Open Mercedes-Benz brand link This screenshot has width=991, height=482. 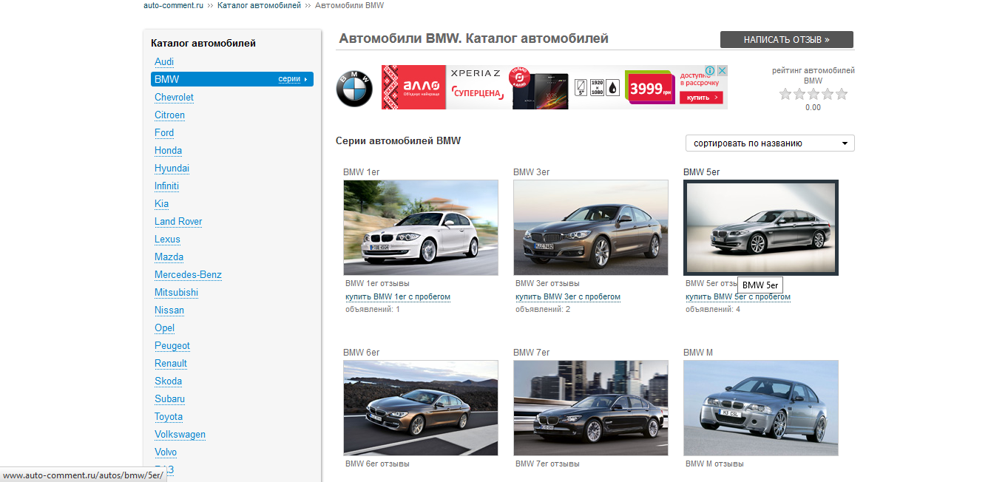(x=188, y=274)
